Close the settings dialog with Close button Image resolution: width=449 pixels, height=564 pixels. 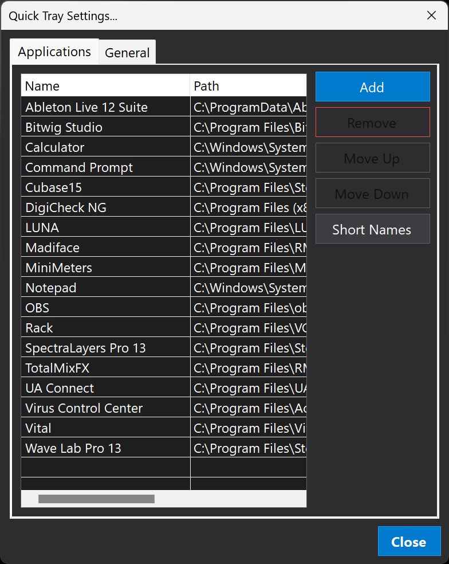[x=409, y=541]
